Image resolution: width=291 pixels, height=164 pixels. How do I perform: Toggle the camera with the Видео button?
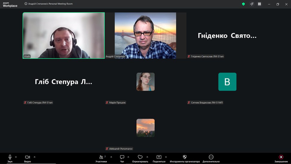point(27,158)
